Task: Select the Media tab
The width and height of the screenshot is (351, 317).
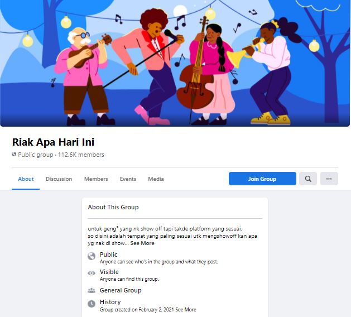Action: [156, 179]
